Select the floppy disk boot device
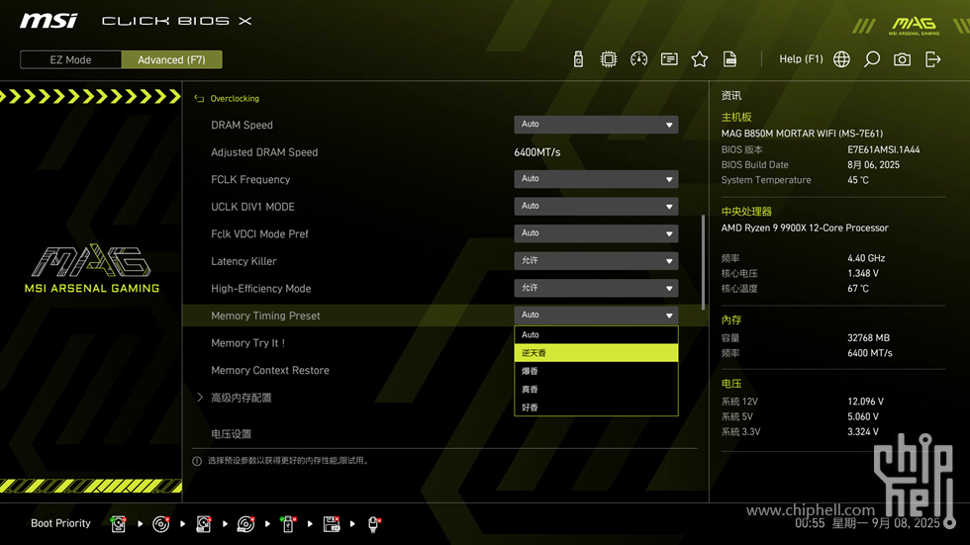This screenshot has width=970, height=545. (332, 524)
